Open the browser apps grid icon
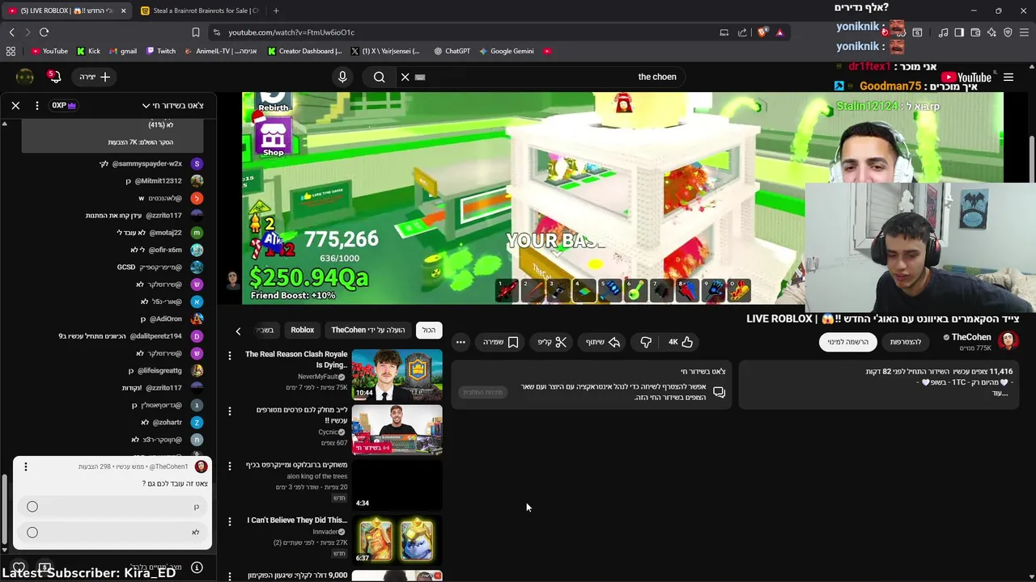The width and height of the screenshot is (1036, 582). pos(11,51)
